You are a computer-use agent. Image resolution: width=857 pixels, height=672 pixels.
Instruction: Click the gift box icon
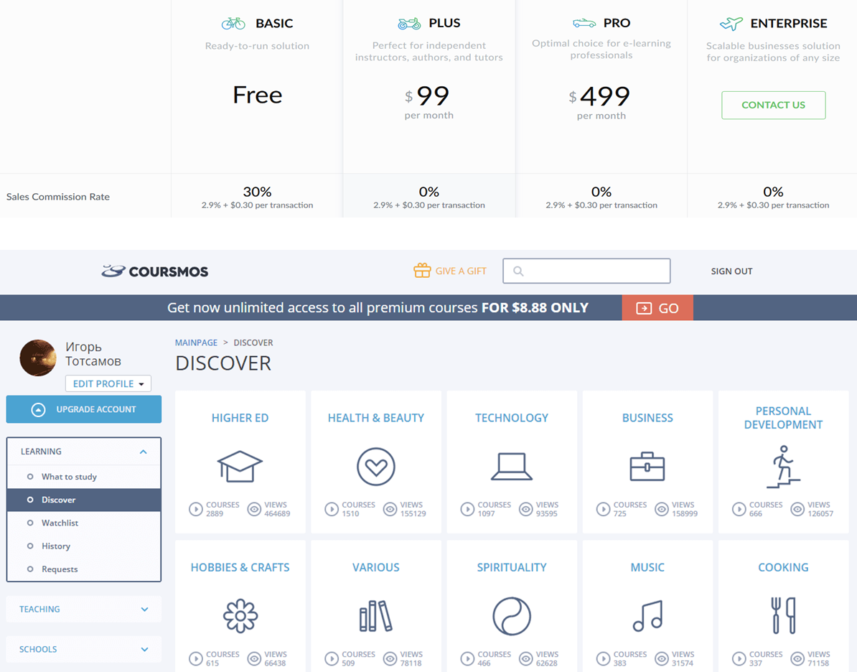(x=422, y=270)
